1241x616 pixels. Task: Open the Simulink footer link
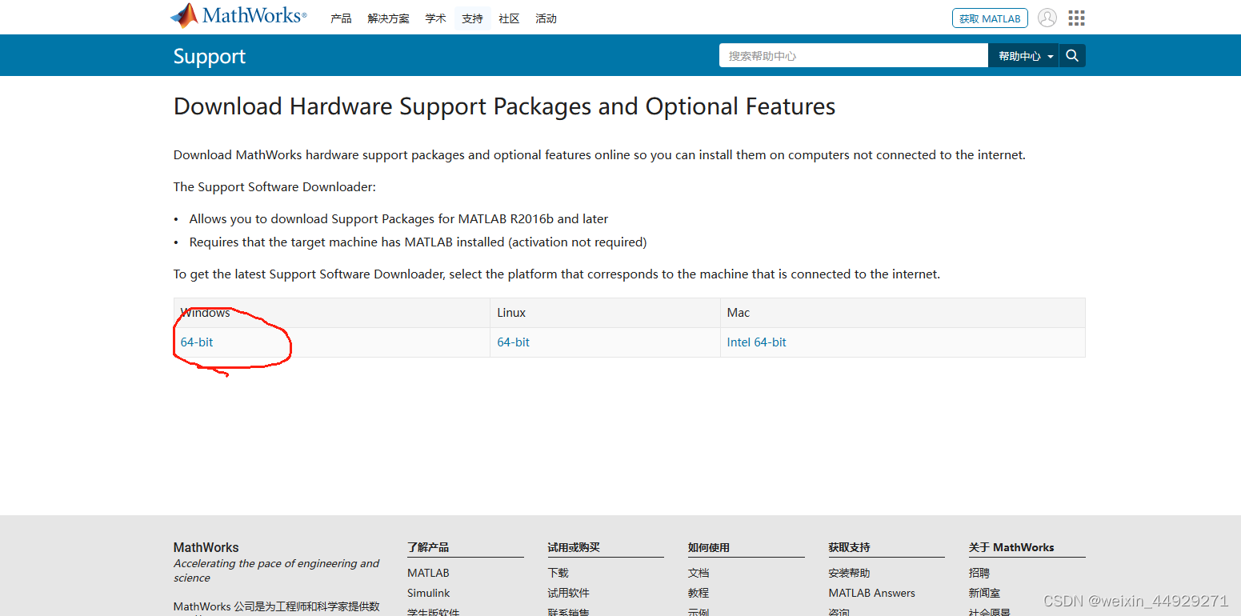[428, 593]
